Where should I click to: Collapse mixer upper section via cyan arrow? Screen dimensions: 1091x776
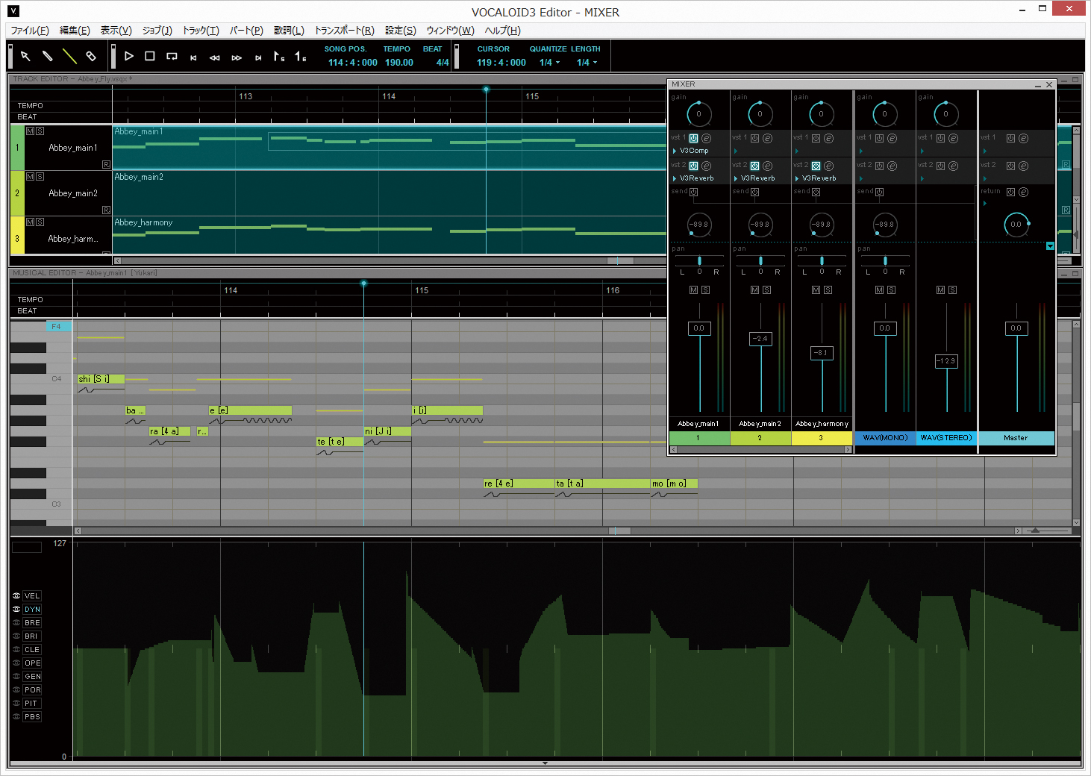(x=1050, y=246)
